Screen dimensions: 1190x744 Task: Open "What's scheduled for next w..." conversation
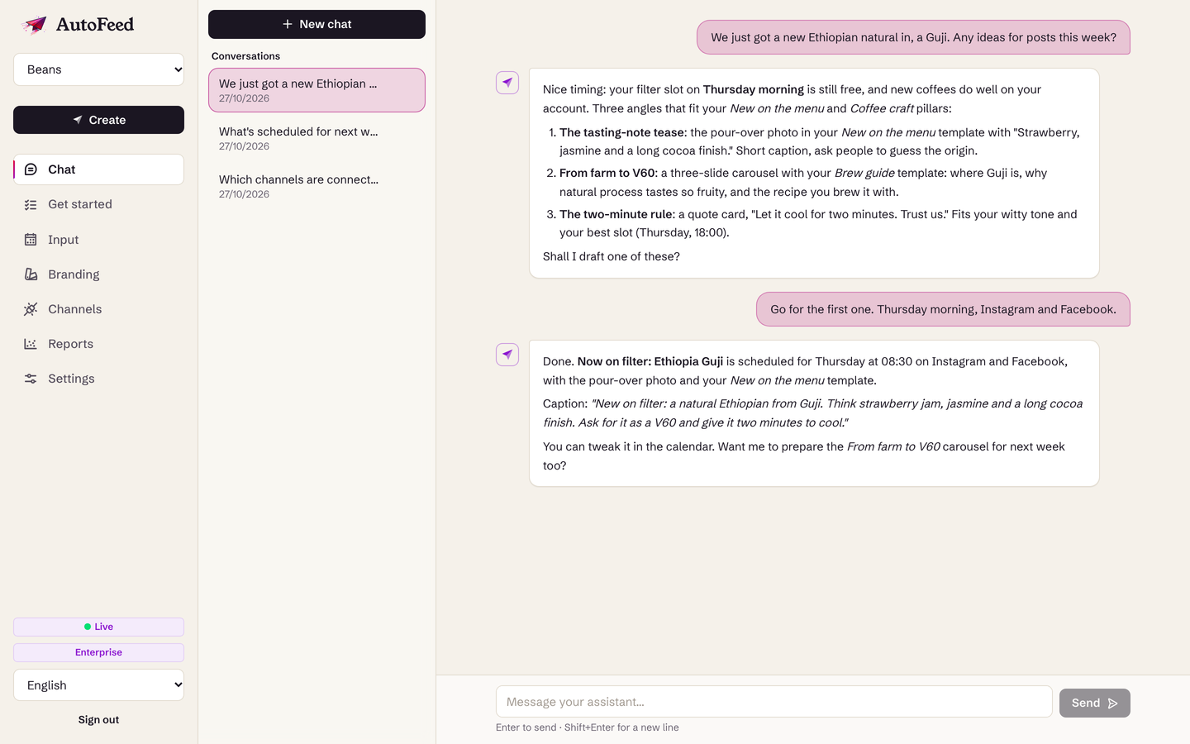pyautogui.click(x=317, y=138)
